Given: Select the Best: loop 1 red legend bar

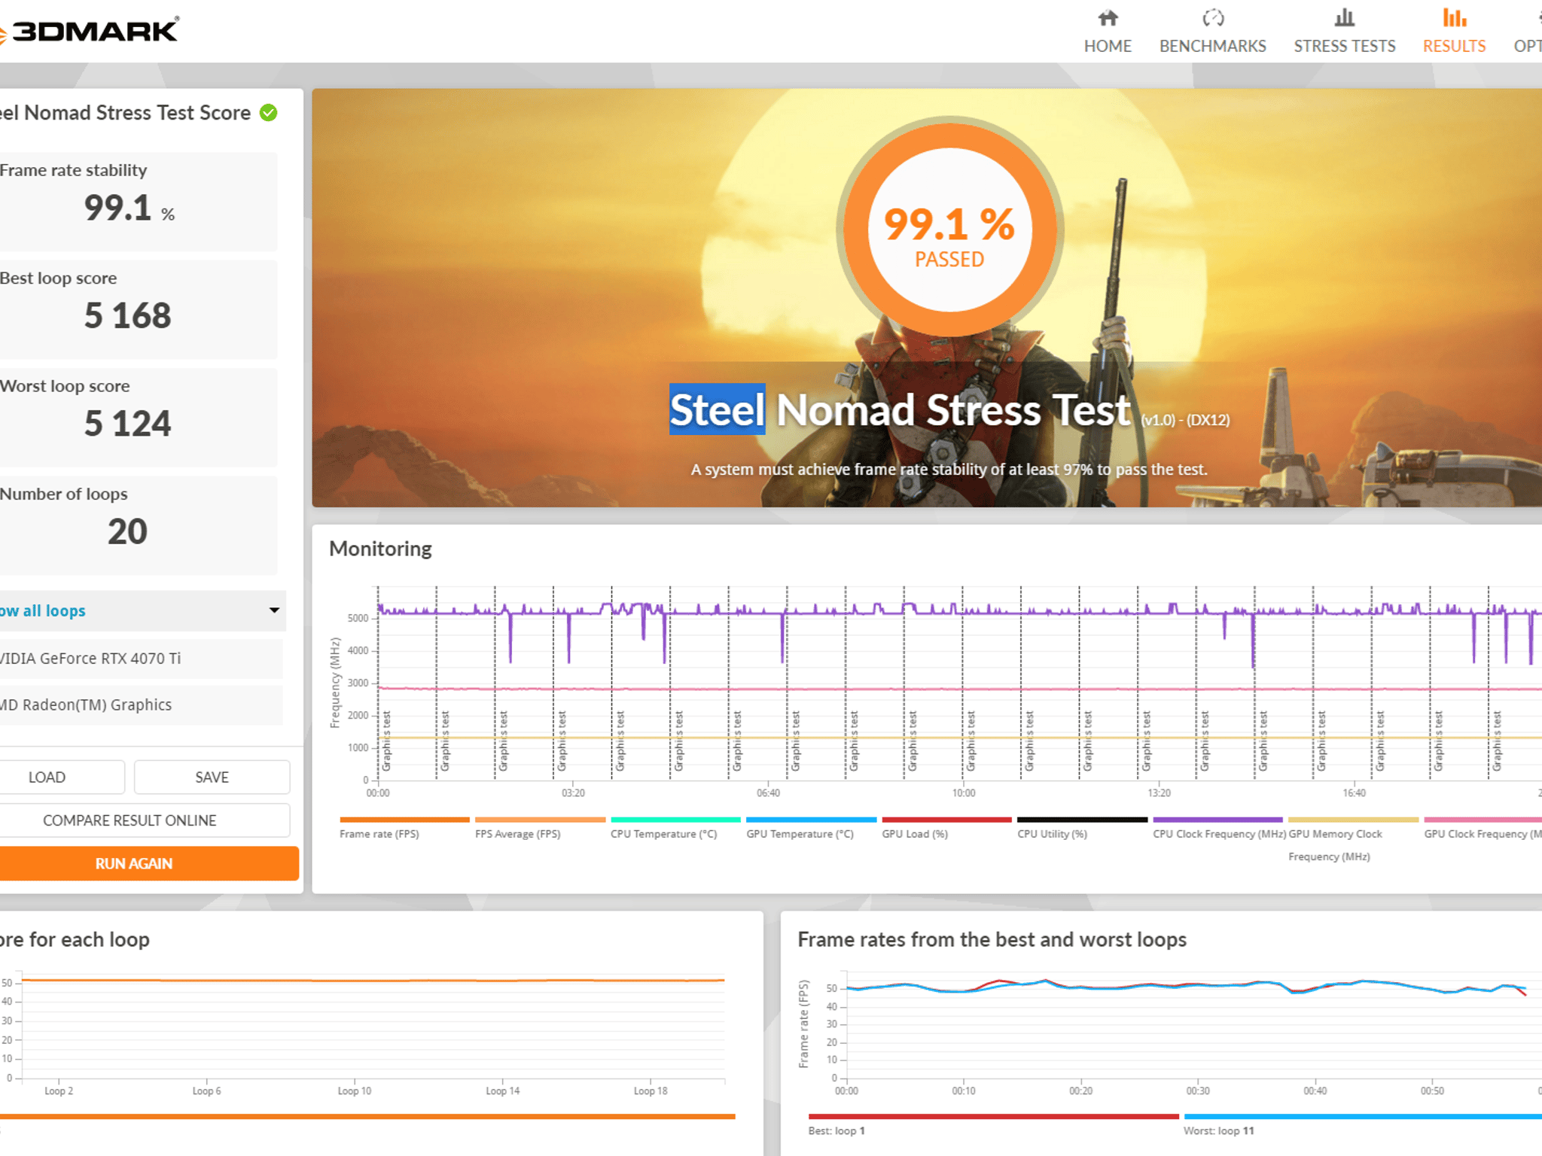Looking at the screenshot, I should tap(993, 1117).
